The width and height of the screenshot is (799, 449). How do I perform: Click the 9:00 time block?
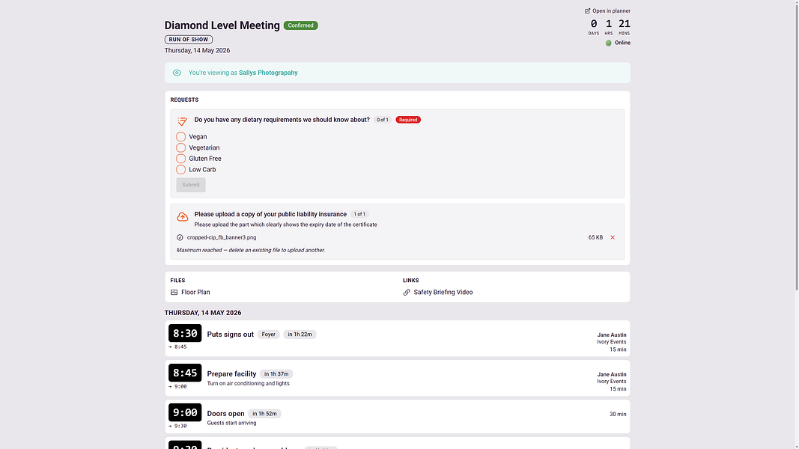coord(185,412)
